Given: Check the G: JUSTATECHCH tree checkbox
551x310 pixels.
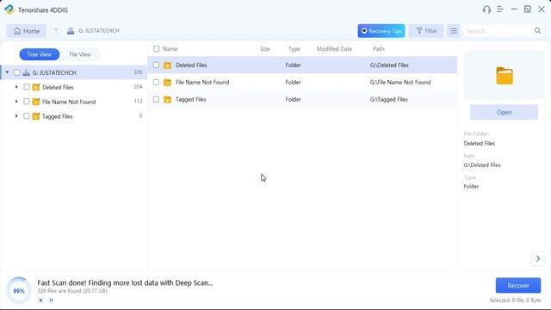Looking at the screenshot, I should [x=17, y=72].
